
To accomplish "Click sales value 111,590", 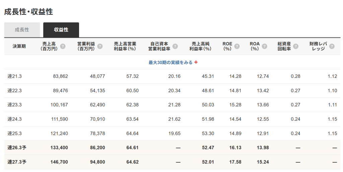I will (60, 119).
